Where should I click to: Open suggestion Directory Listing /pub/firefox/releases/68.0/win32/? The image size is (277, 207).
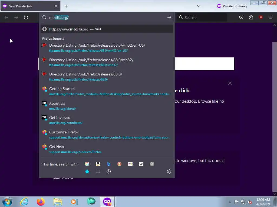pos(107,62)
